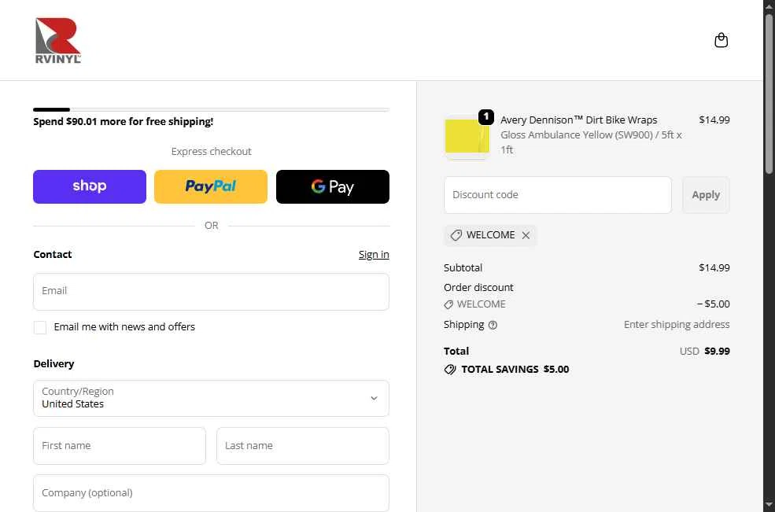
Task: Click the '− $5.00' discount amount
Action: 713,304
